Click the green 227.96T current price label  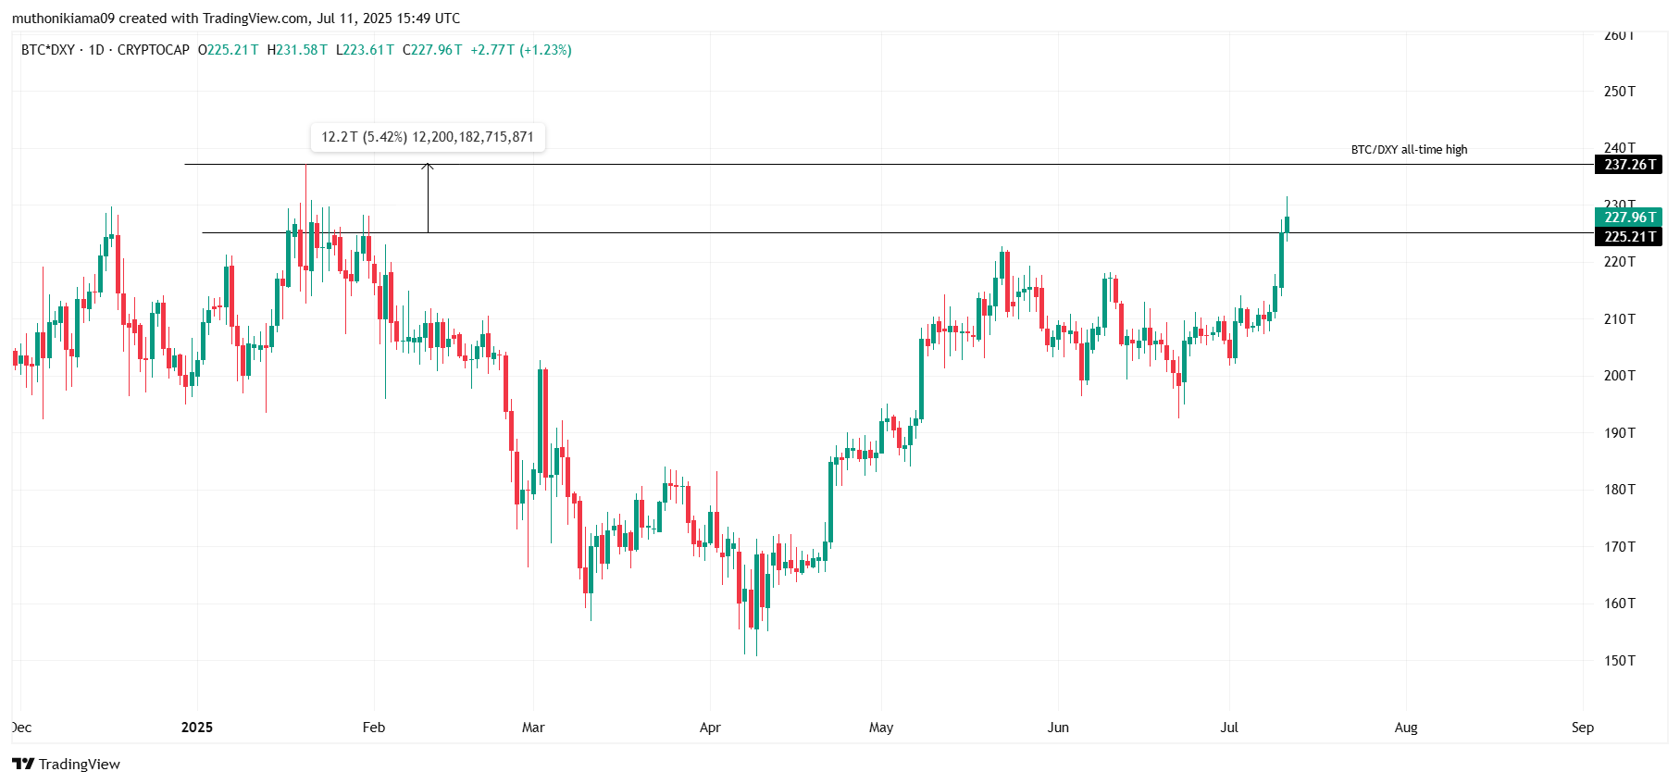1629,218
